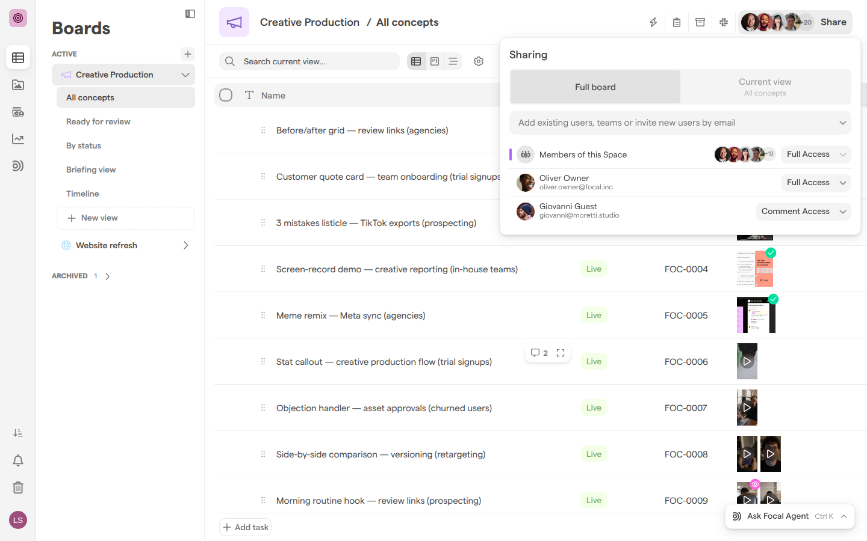
Task: Expand the Website refresh board
Action: coord(185,245)
